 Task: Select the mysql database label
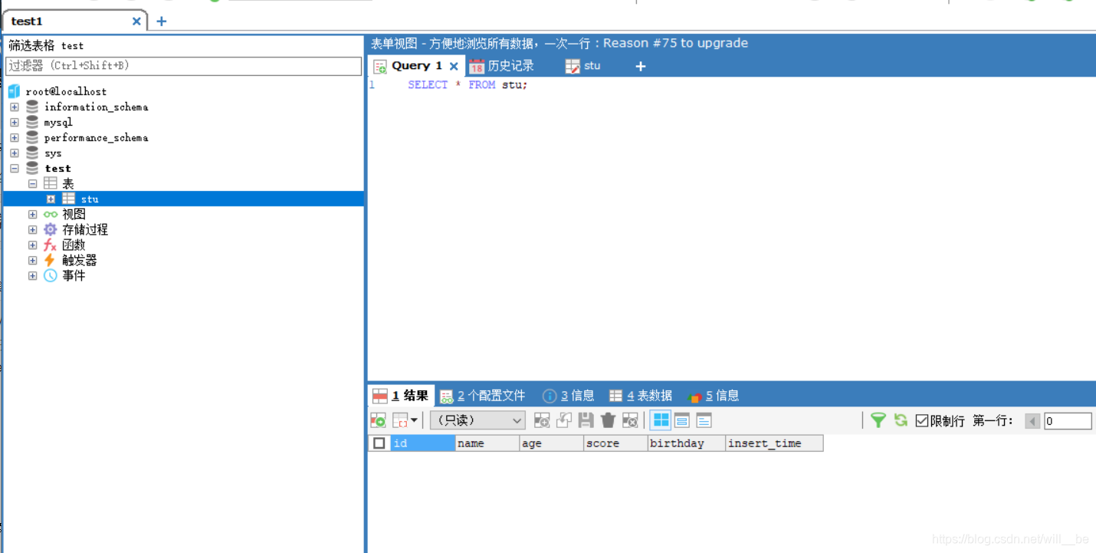(x=58, y=123)
